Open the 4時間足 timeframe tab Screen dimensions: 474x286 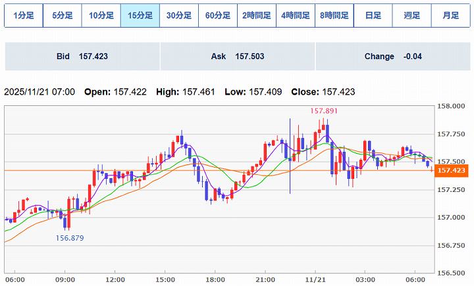(x=295, y=15)
